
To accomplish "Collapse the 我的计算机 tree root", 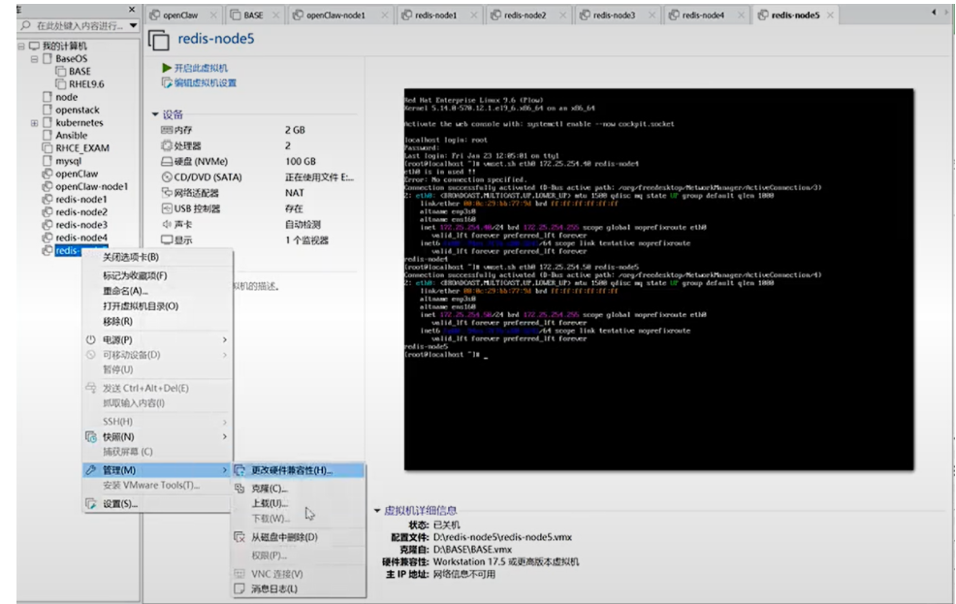I will (21, 46).
